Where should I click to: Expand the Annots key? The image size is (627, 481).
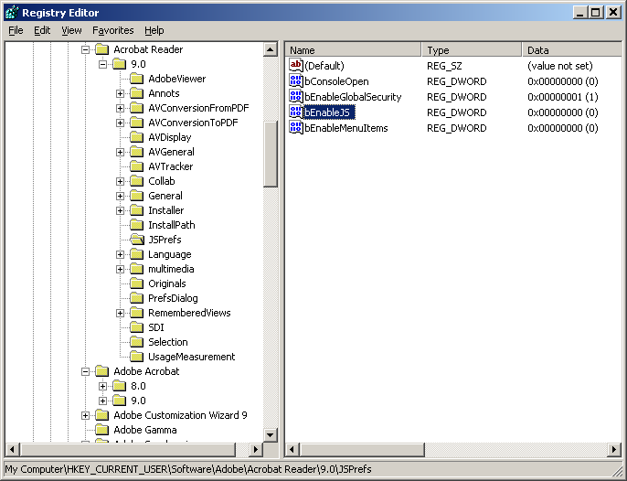pyautogui.click(x=120, y=93)
